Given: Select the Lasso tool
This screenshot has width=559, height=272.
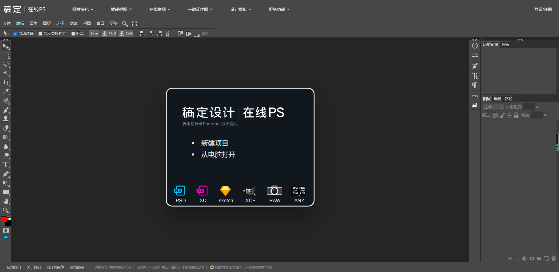Looking at the screenshot, I should [x=6, y=64].
